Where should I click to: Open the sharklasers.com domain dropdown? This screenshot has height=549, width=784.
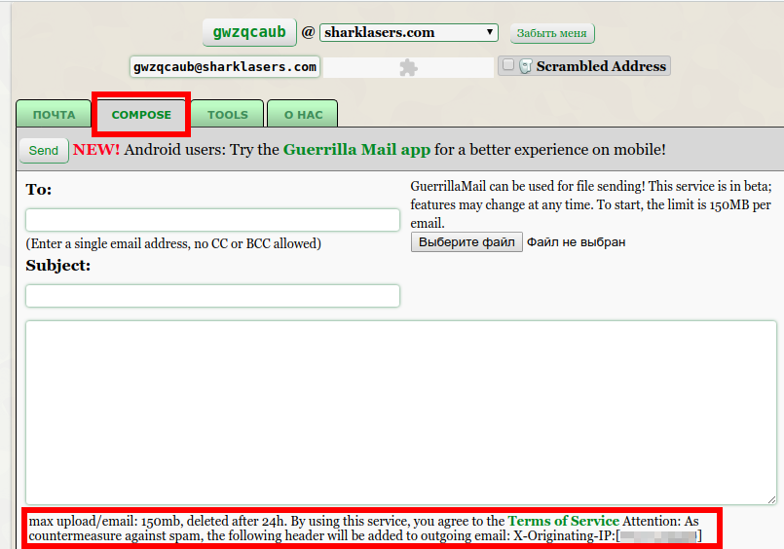tap(408, 32)
